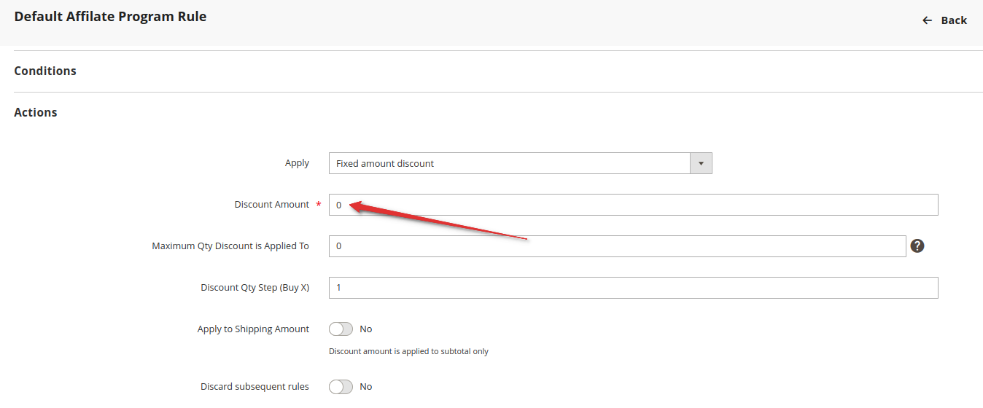The image size is (983, 408).
Task: Click the left arrow icon beside Back
Action: coord(928,20)
